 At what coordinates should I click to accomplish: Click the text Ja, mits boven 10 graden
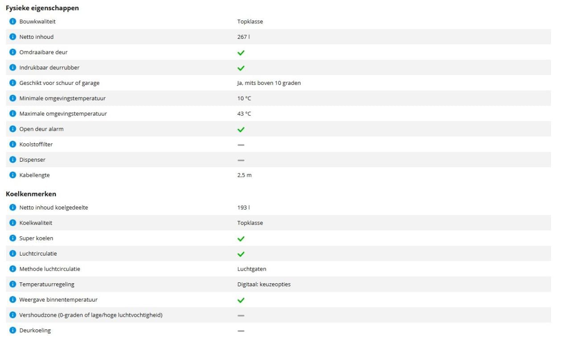(x=269, y=83)
